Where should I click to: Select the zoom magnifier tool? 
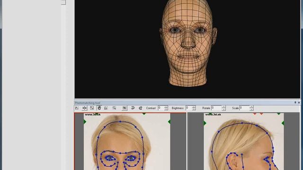coord(114,108)
